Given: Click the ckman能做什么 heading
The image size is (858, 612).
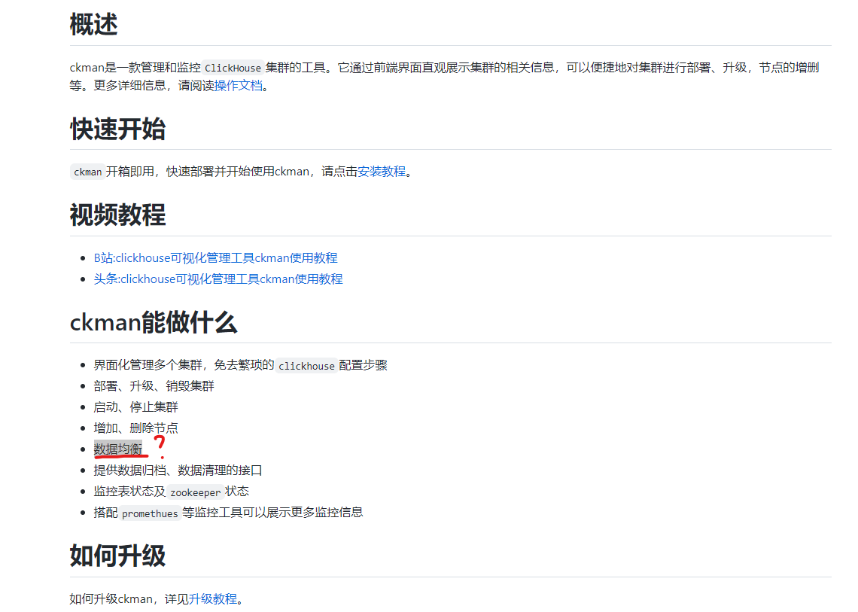Looking at the screenshot, I should pos(154,322).
